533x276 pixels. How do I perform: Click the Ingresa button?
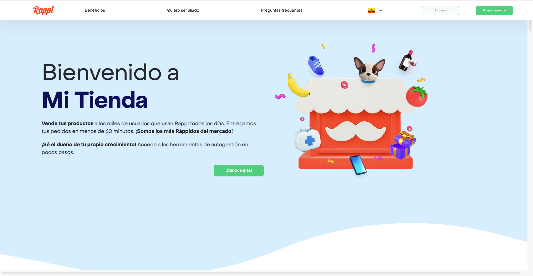point(440,10)
